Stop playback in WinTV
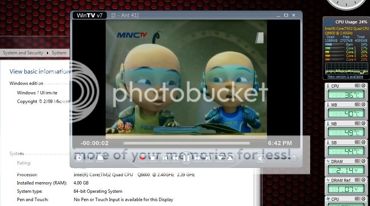370x206 pixels. point(153,158)
